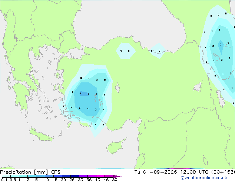Viewport: 235px width, 181px height.
Task: Select the 15–20 mm legend swatch
Action: [x=57, y=176]
